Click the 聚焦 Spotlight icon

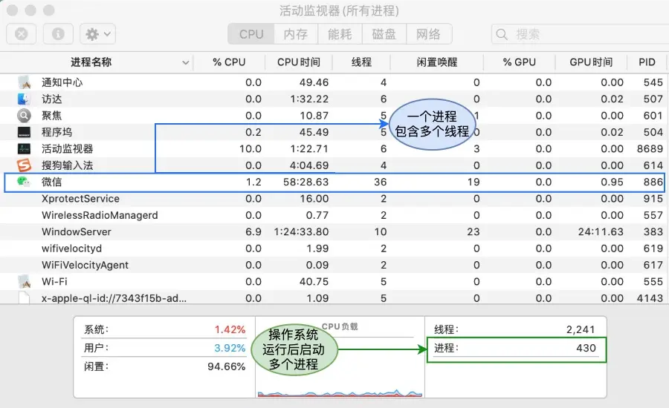pyautogui.click(x=24, y=116)
